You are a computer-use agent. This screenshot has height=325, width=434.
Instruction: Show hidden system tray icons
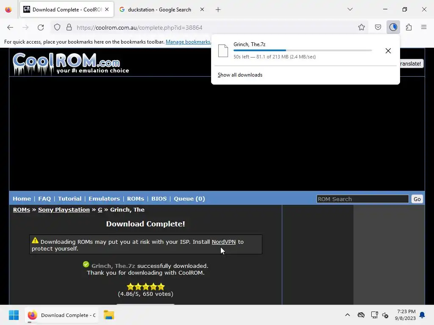348,315
